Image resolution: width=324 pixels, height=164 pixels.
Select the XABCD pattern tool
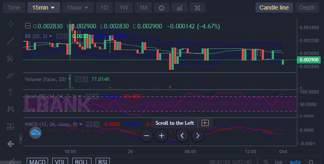click(10, 109)
